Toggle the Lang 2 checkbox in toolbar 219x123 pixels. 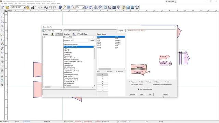[x=35, y=8]
